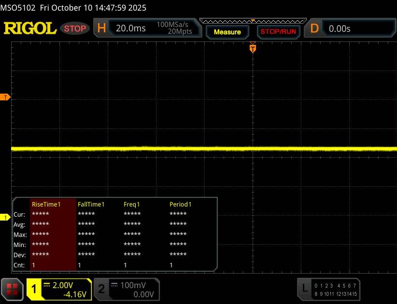Open the red function navigation menu icon

[x=13, y=289]
